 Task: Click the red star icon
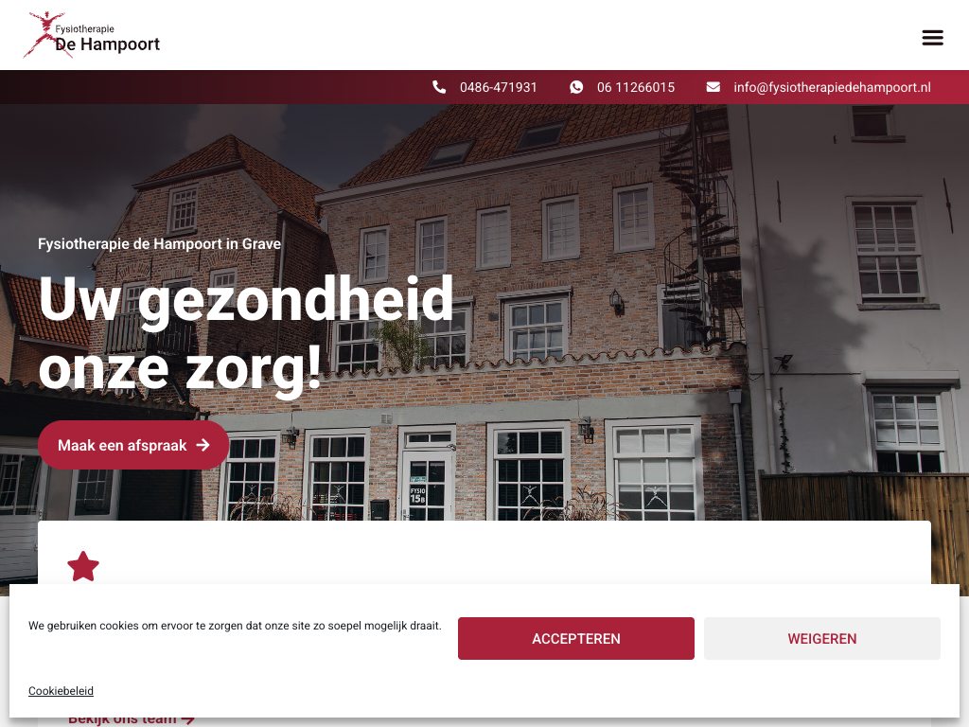click(83, 566)
